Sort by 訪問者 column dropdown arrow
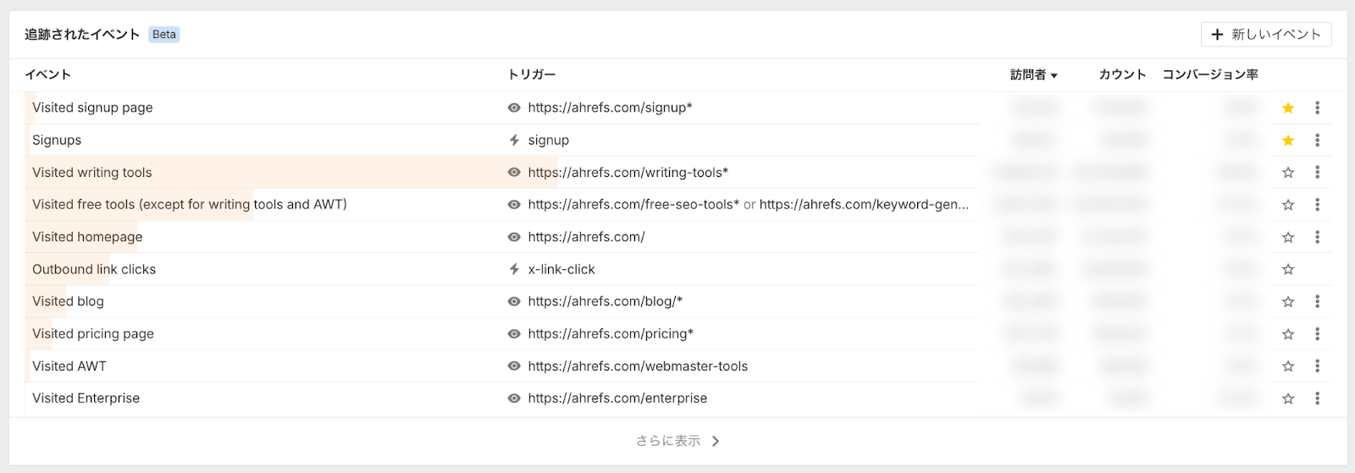This screenshot has width=1355, height=473. click(1054, 75)
